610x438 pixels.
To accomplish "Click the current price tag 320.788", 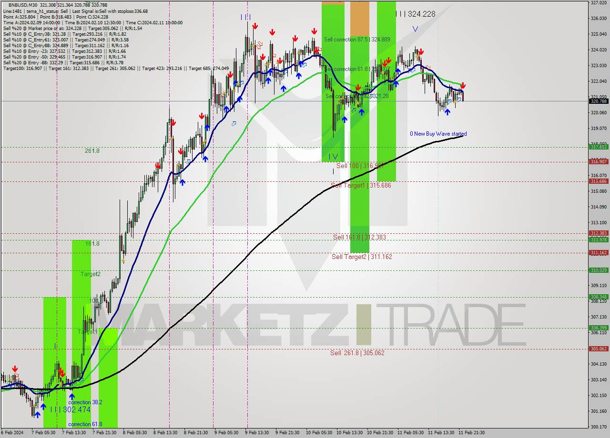I will click(599, 101).
